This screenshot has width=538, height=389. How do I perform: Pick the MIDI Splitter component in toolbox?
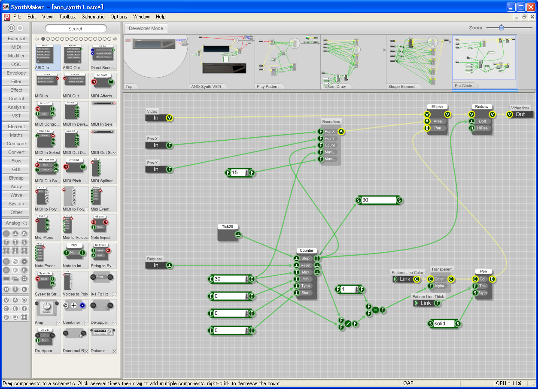[103, 171]
